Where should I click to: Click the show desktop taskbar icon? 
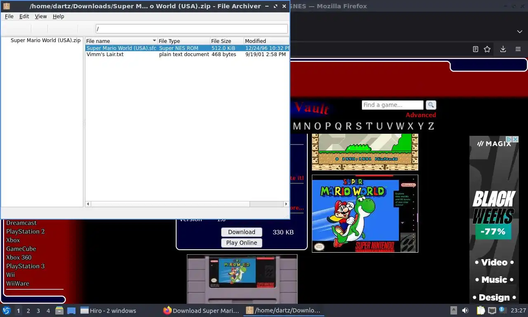71,310
